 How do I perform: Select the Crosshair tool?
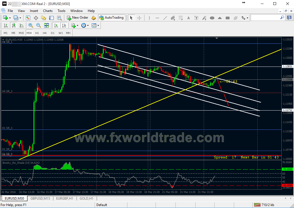click(139, 18)
